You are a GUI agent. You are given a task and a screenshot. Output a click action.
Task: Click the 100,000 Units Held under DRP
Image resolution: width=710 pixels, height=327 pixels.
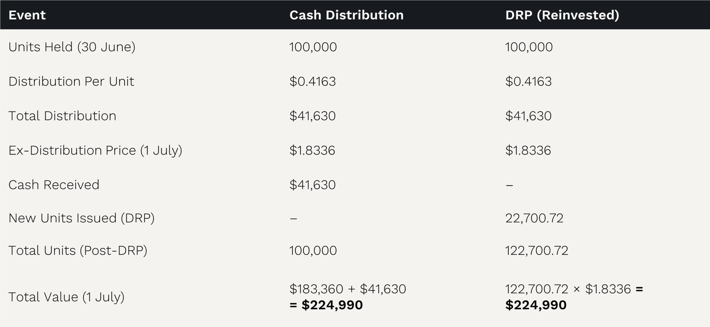[529, 47]
